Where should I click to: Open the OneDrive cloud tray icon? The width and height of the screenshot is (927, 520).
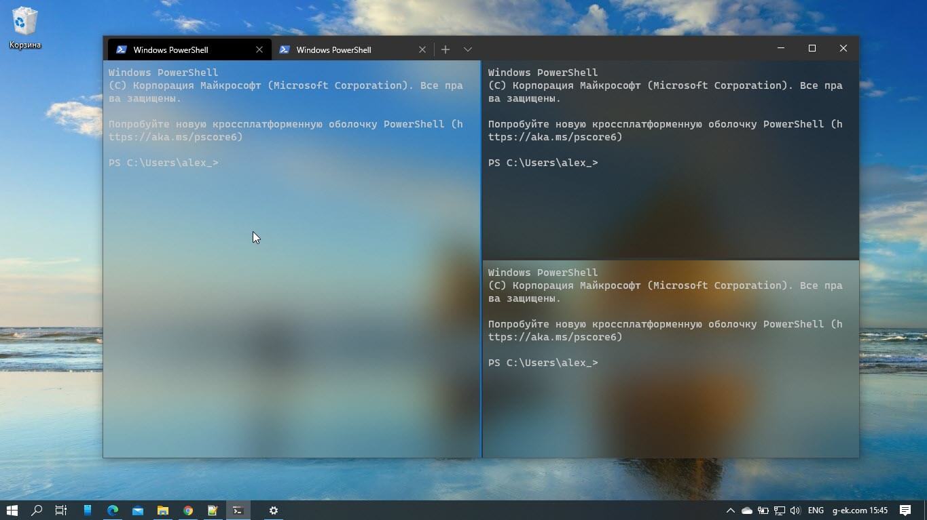747,511
